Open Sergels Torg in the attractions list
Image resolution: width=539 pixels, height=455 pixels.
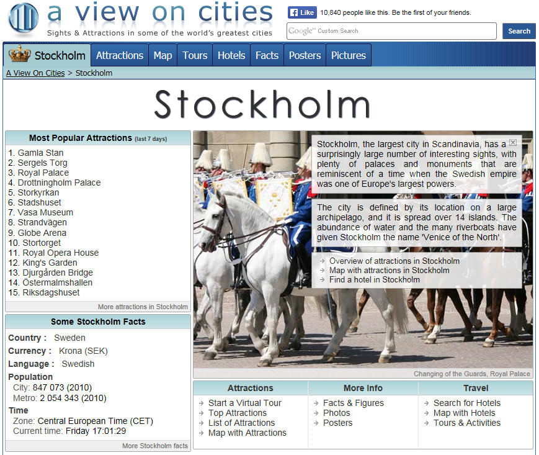point(43,163)
